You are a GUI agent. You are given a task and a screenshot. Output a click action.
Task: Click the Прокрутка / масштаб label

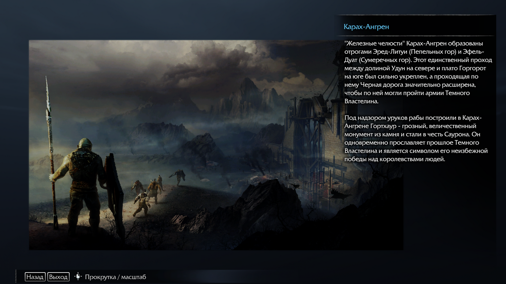click(115, 277)
